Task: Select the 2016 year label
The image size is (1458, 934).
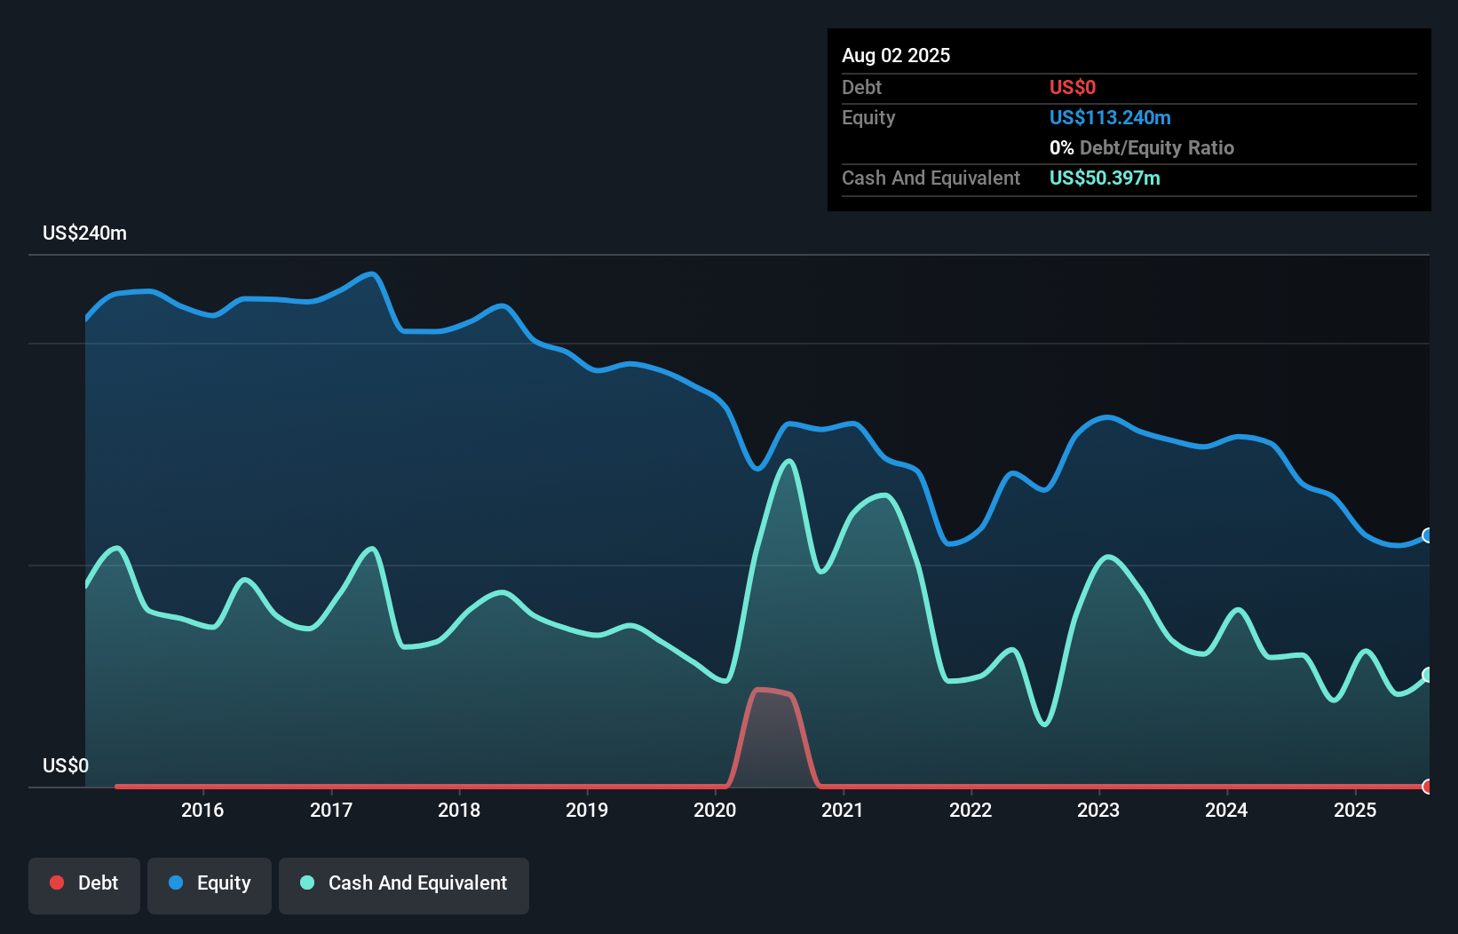Action: 203,810
